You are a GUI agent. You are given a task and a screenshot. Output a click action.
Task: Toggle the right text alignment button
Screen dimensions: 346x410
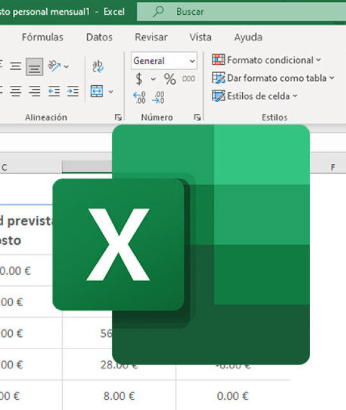coord(35,91)
